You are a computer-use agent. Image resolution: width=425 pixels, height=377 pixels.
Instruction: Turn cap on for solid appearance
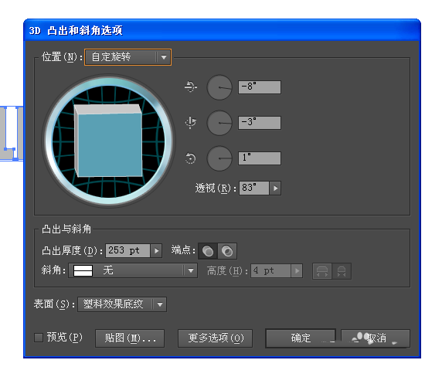pyautogui.click(x=208, y=251)
